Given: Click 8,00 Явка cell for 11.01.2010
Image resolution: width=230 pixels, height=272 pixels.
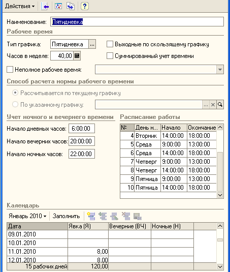Looking at the screenshot, I should (x=88, y=252).
